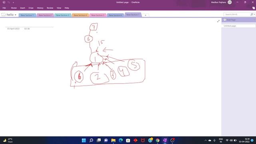Show hidden system tray icons

206,140
